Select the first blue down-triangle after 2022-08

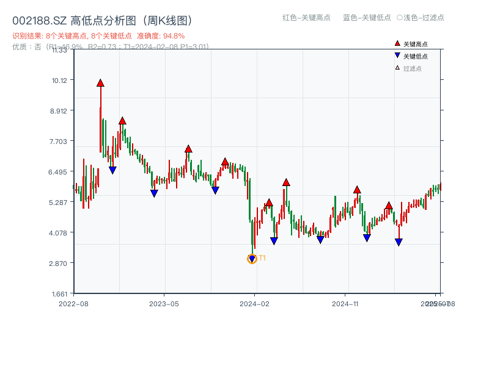pyautogui.click(x=112, y=170)
